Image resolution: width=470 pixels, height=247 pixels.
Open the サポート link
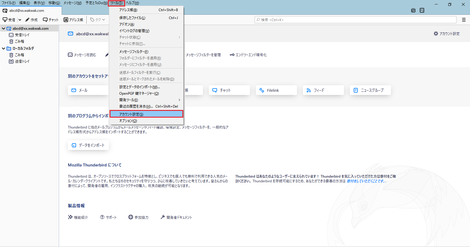tap(108, 217)
